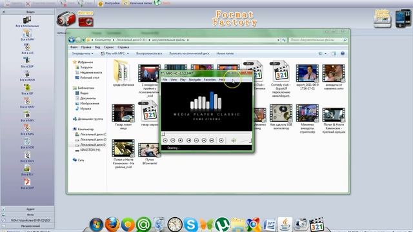The width and height of the screenshot is (413, 232).
Task: Choose the 'Все в WMV' conversion icon
Action: click(27, 101)
